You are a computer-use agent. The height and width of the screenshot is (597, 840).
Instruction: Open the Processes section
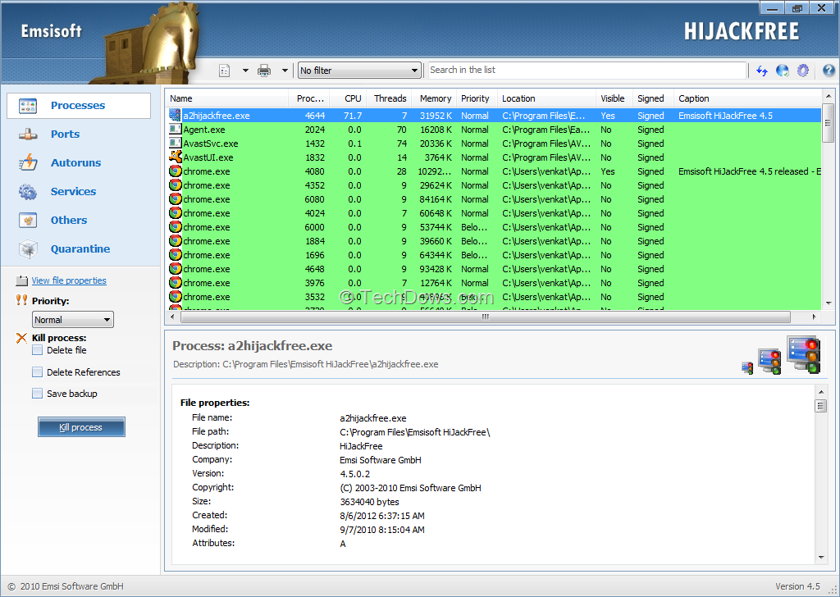78,106
